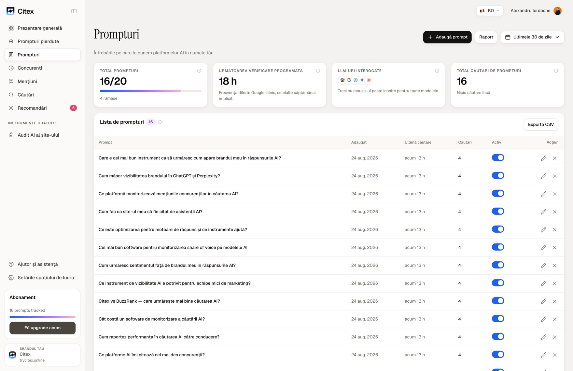Click the ChatGPT model icon in LLM-uri interogate
This screenshot has height=371, width=573.
342,80
